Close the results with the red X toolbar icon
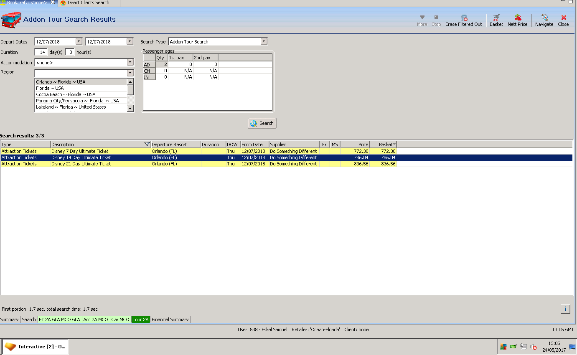This screenshot has width=577, height=355. coord(564,18)
